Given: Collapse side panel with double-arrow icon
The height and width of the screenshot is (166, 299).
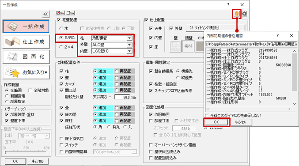Looking at the screenshot, I should coord(45,14).
